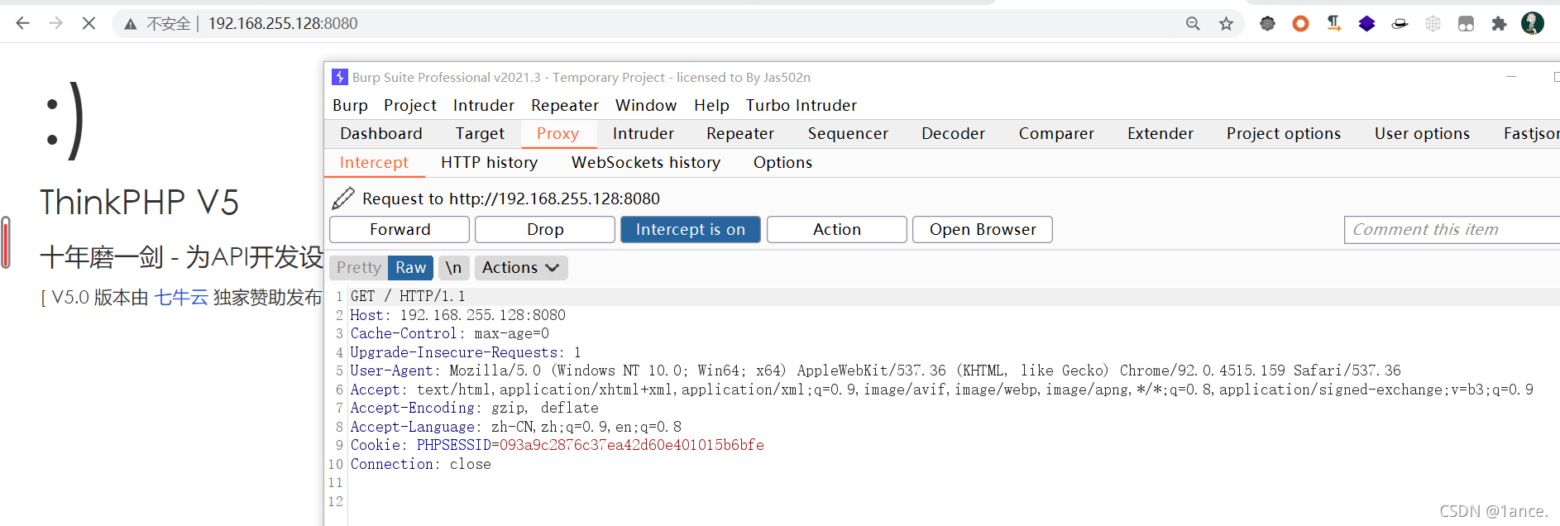Click the Host header line
This screenshot has width=1560, height=526.
[x=457, y=315]
